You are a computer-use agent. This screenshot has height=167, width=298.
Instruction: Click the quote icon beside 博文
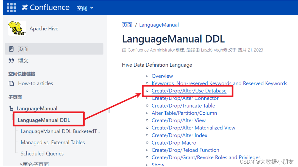click(11, 61)
